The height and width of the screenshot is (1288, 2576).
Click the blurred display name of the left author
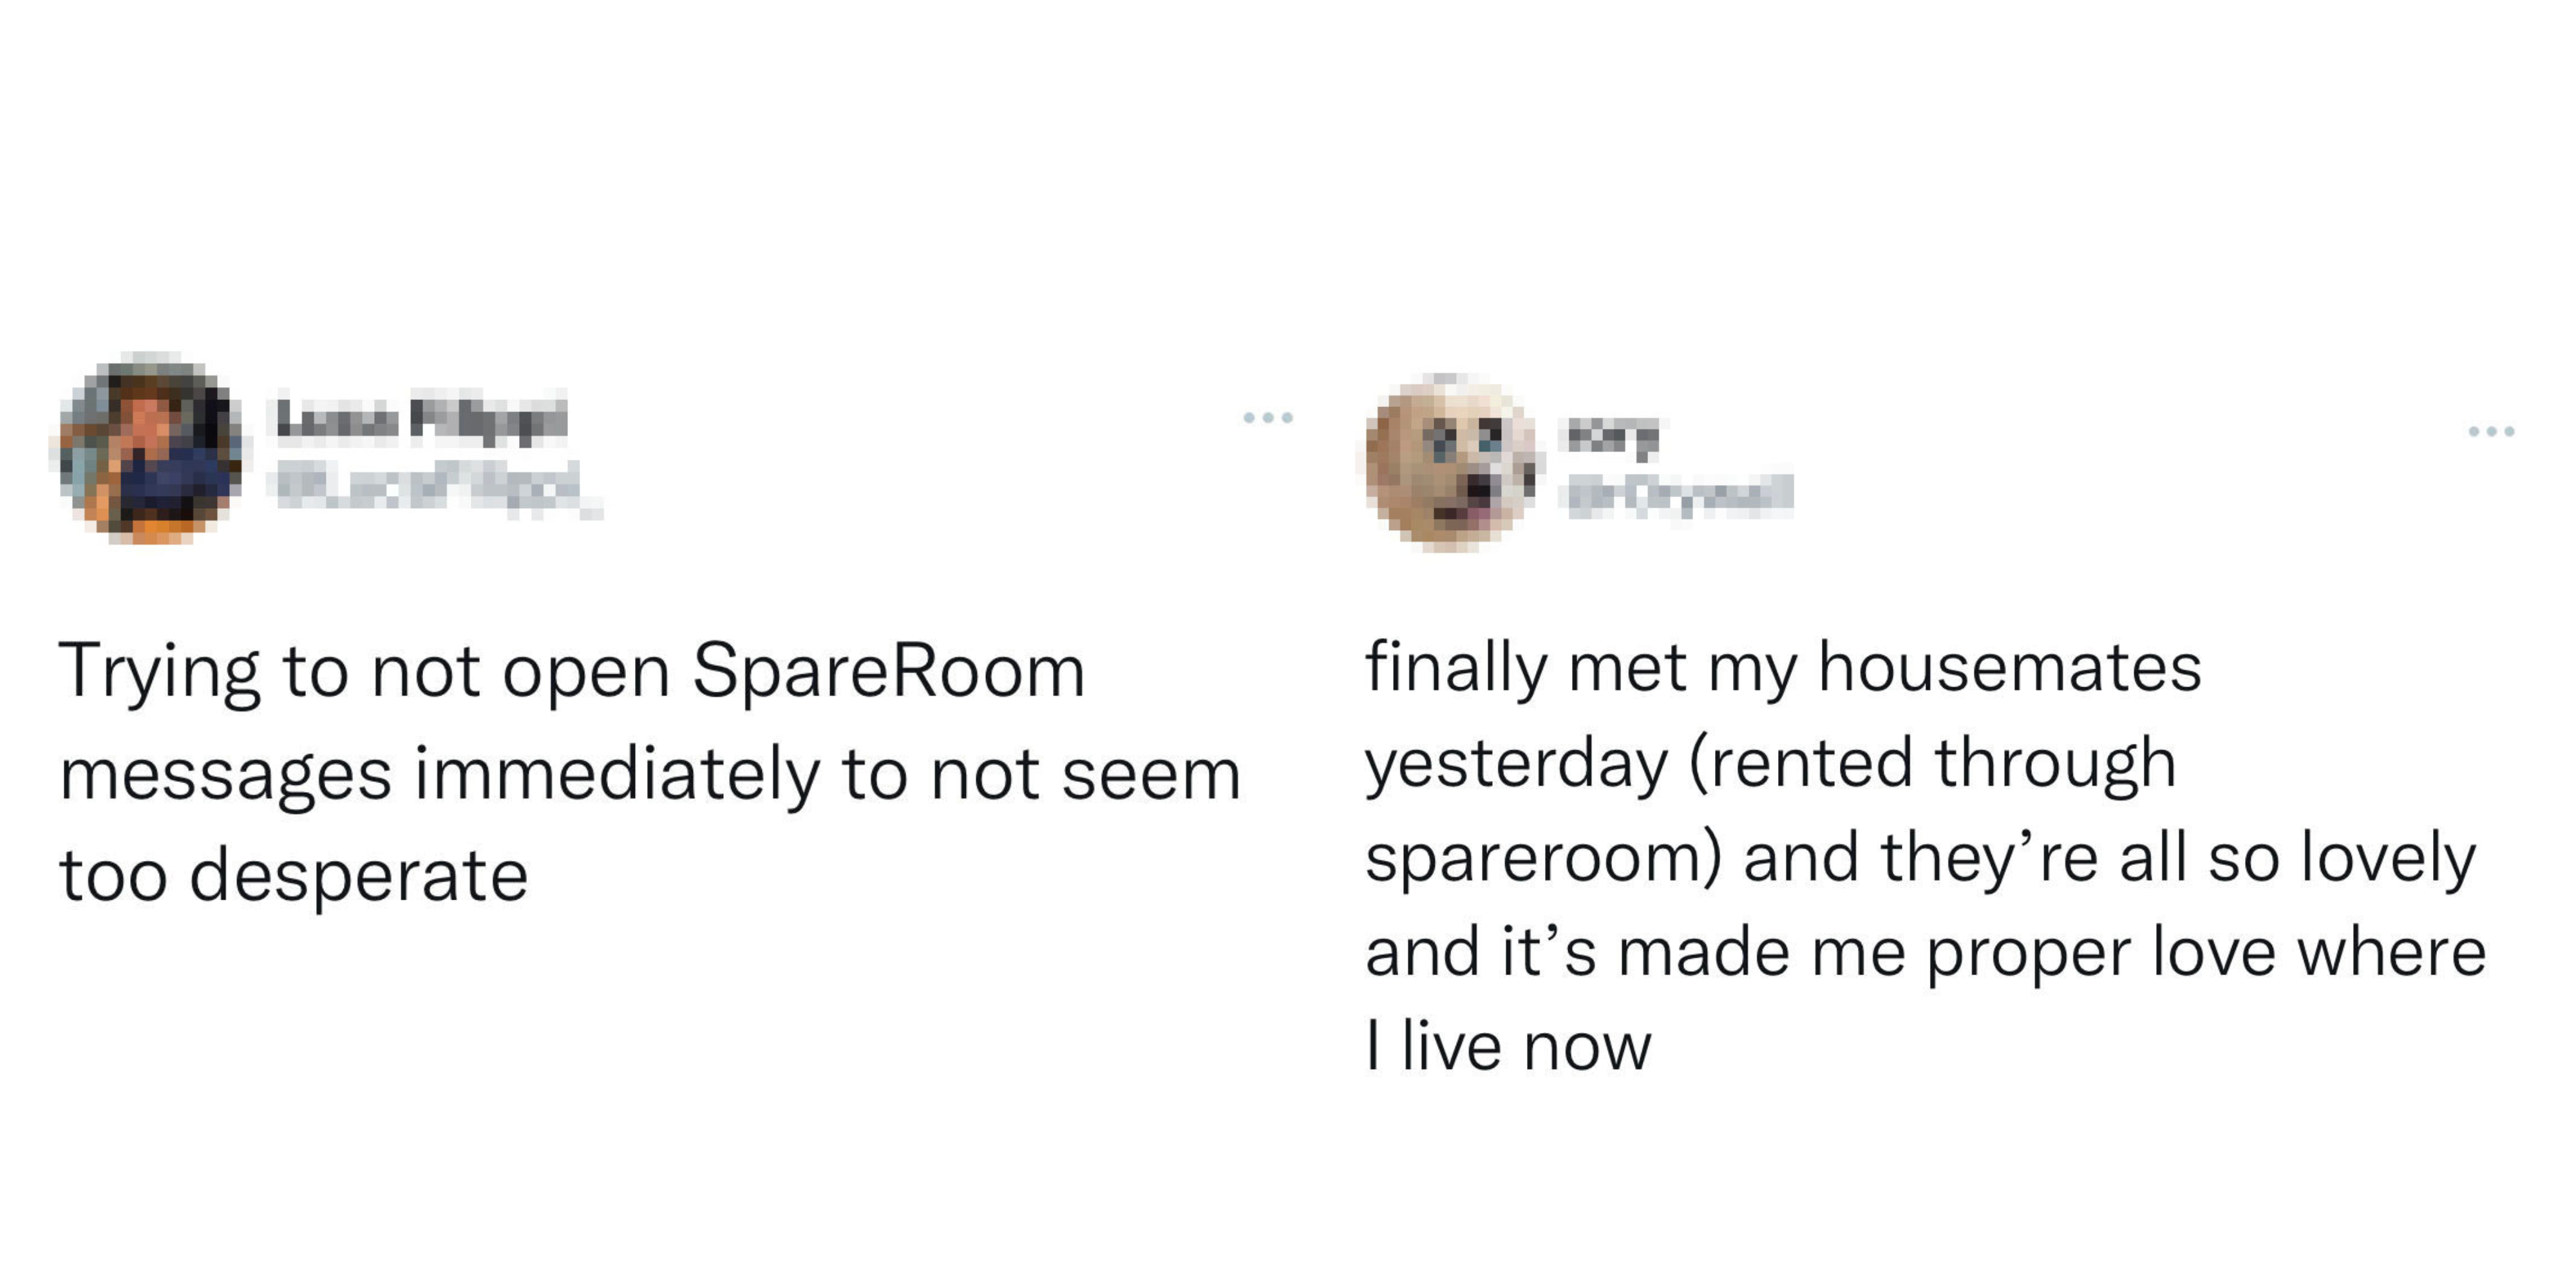pos(421,418)
